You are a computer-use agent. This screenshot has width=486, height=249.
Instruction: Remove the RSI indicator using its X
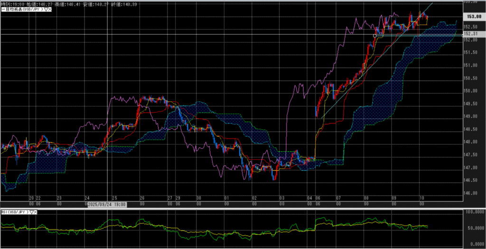point(36,212)
